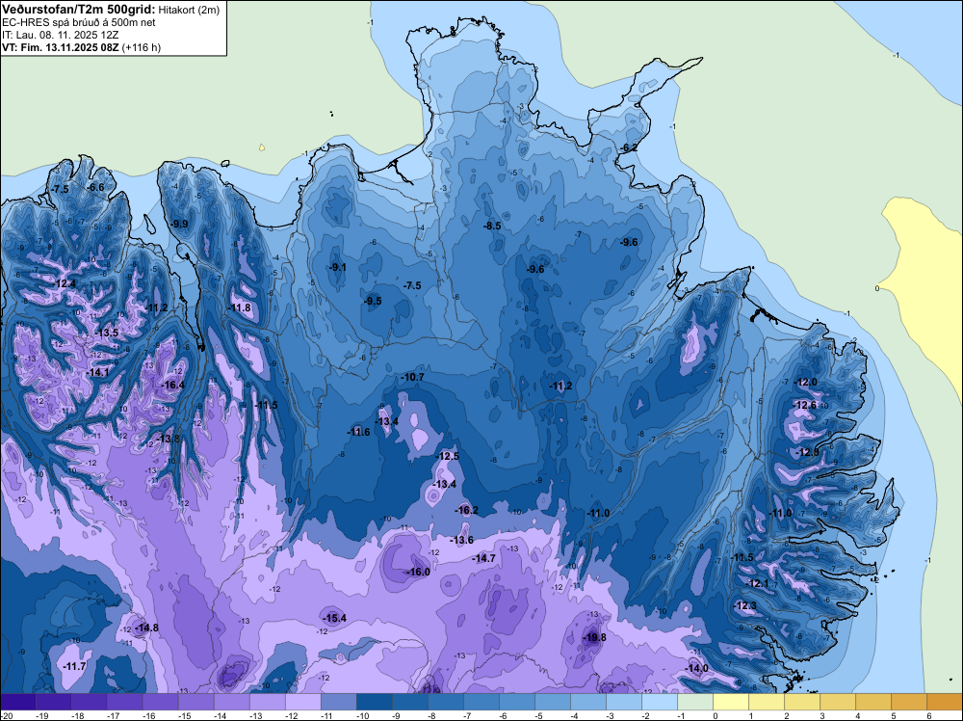The height and width of the screenshot is (721, 963).
Task: Select the -12.3 temperature value
Action: coord(745,605)
